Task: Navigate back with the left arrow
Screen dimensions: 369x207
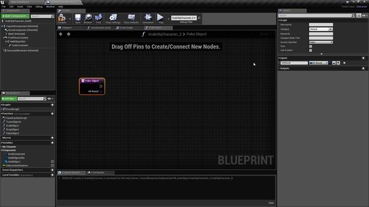Action: (x=61, y=34)
